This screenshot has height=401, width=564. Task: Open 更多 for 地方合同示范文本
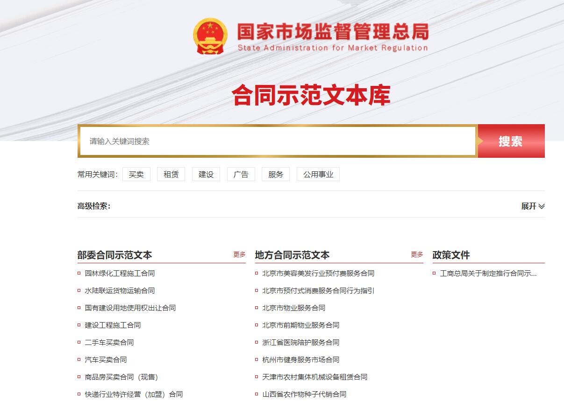click(x=417, y=254)
